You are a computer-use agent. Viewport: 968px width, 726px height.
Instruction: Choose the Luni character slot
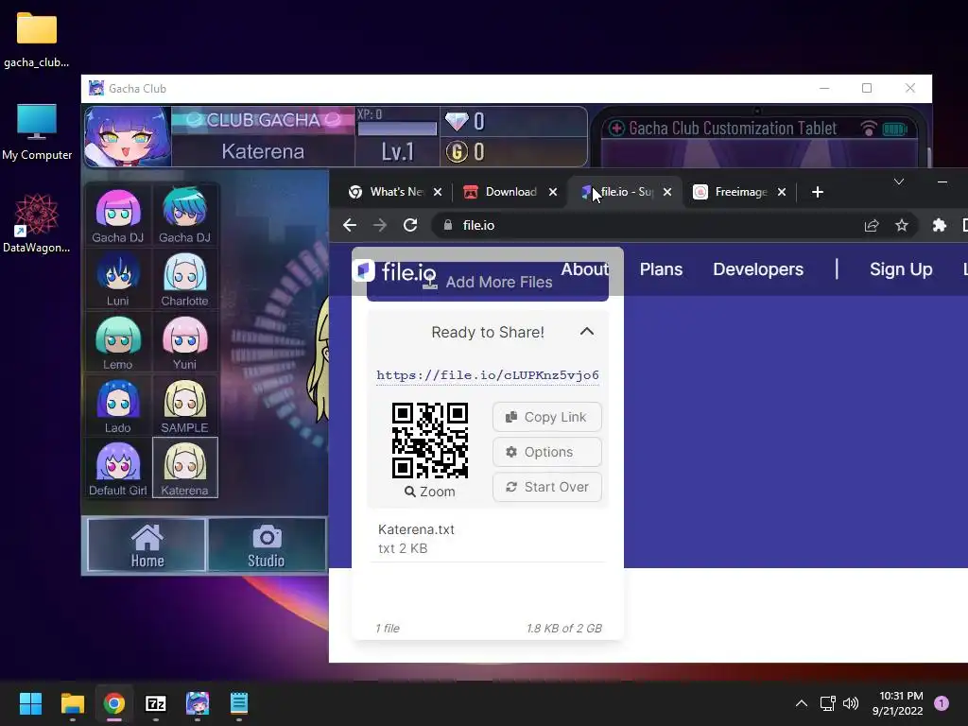click(x=118, y=279)
